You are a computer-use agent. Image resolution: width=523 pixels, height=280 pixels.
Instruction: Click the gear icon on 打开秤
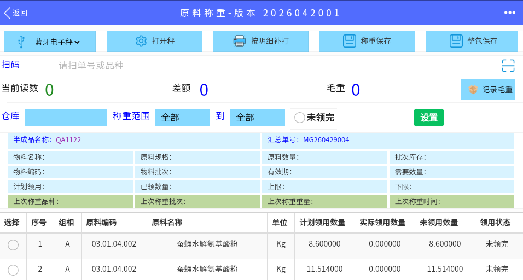[x=141, y=41]
